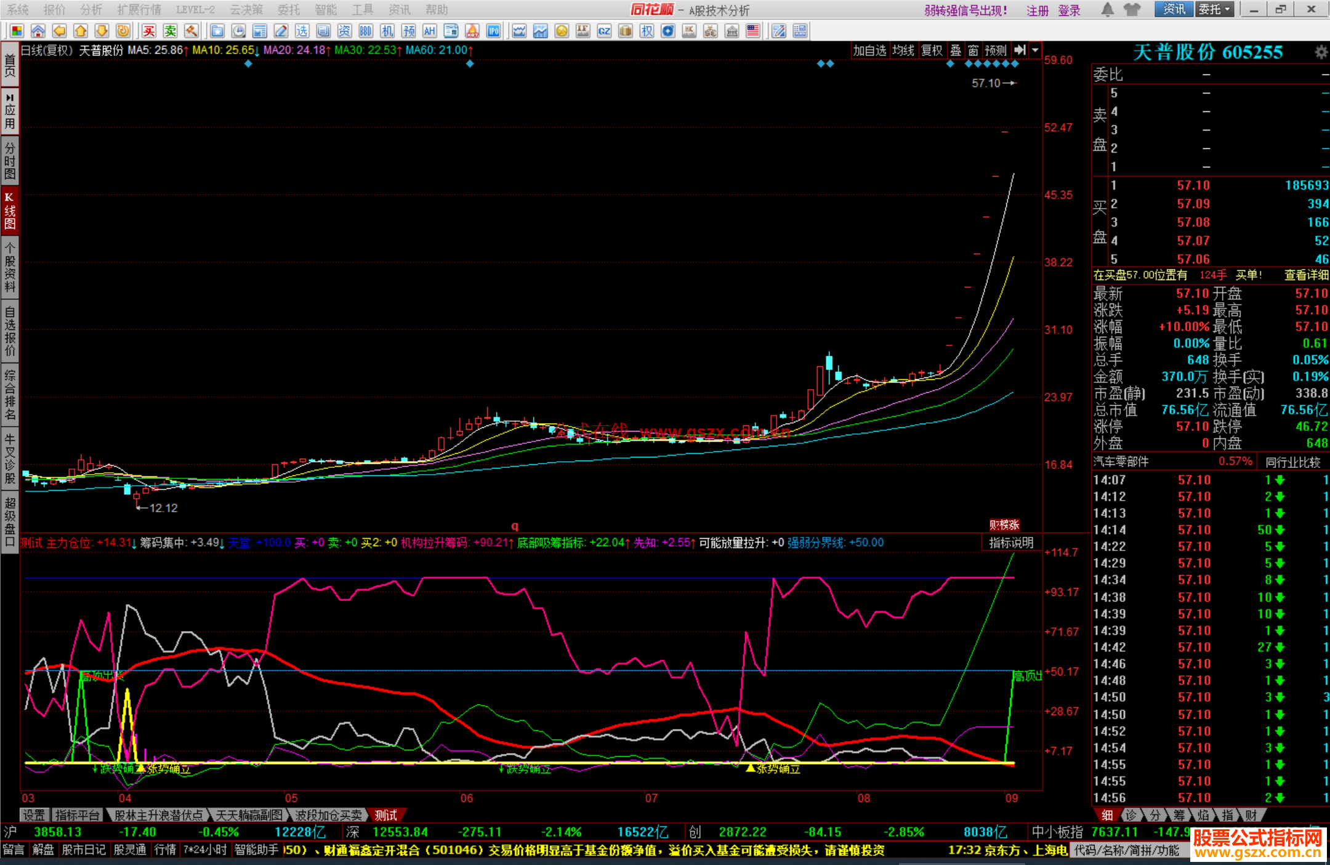This screenshot has width=1330, height=865.
Task: Click the 指标说明 button
Action: [1011, 542]
